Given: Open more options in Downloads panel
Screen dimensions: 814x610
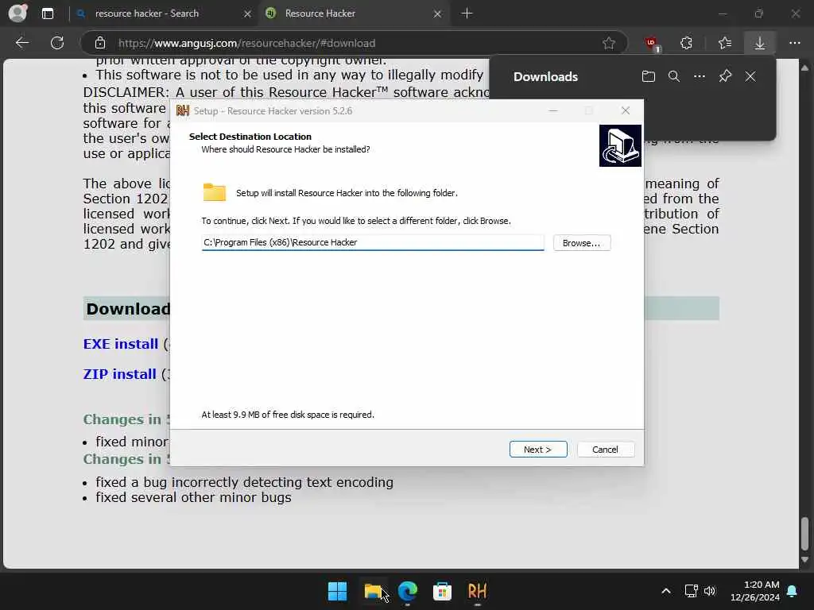Looking at the screenshot, I should (700, 77).
